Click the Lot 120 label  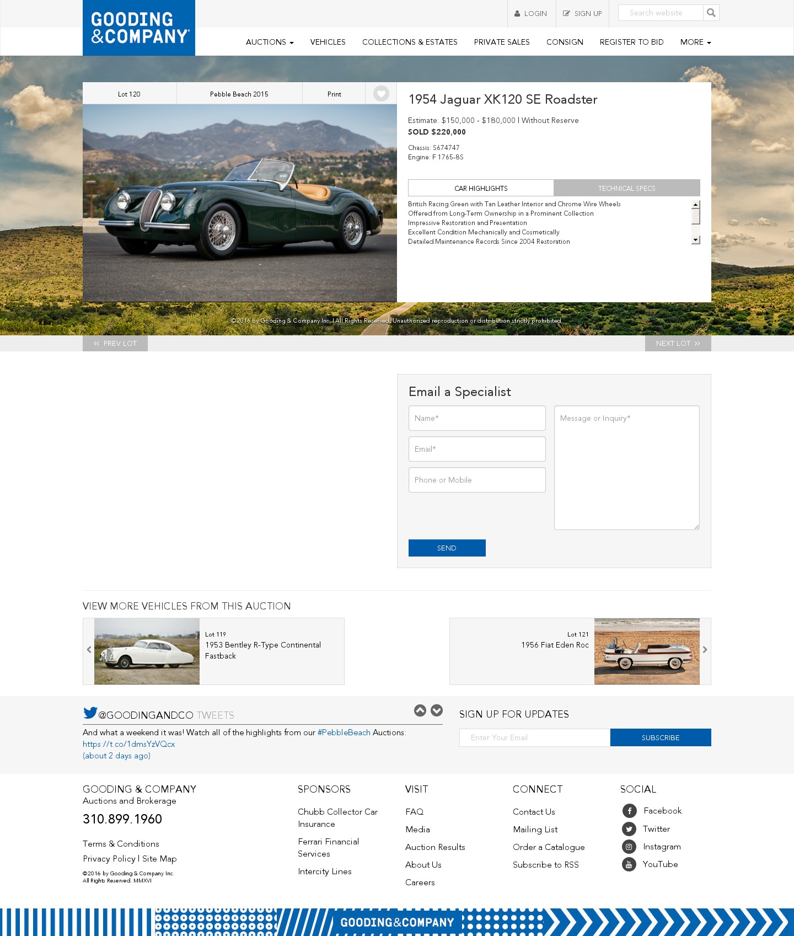pos(129,94)
